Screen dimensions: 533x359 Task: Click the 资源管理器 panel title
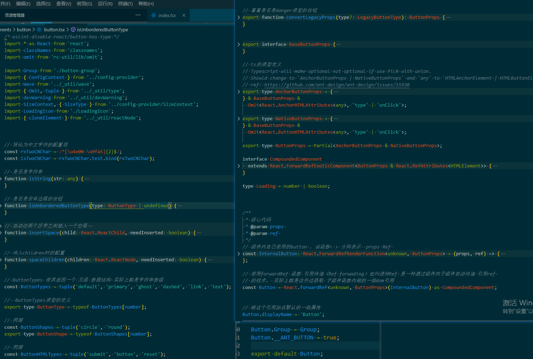point(15,15)
